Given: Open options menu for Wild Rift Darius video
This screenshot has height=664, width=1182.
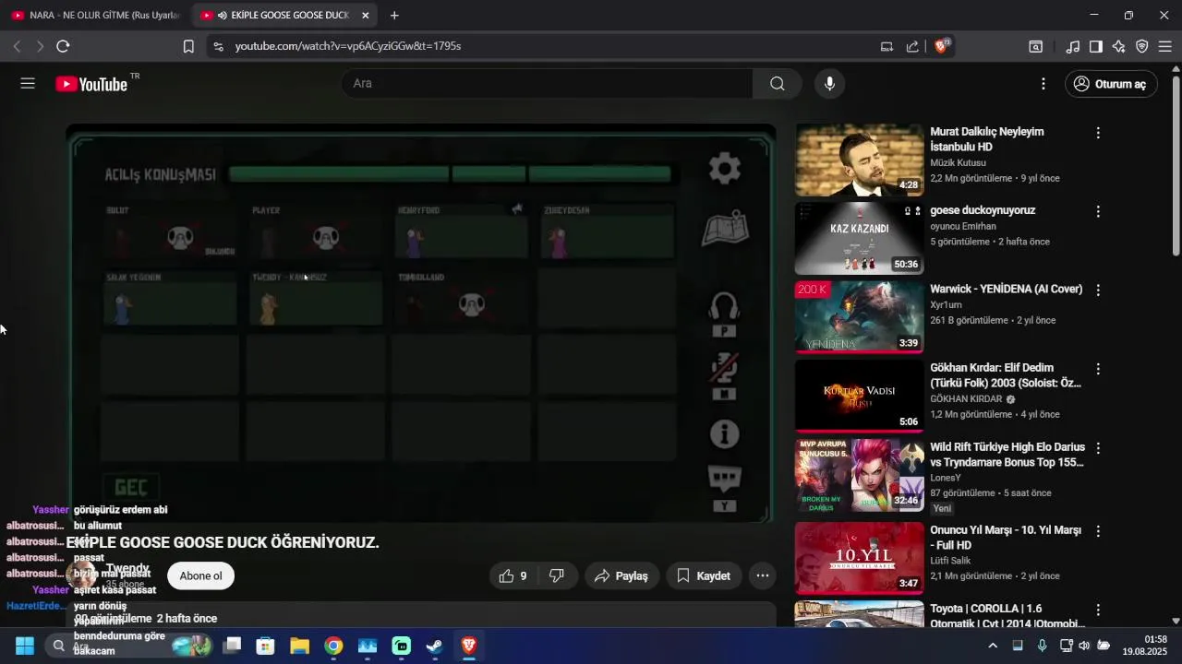Looking at the screenshot, I should [1098, 447].
